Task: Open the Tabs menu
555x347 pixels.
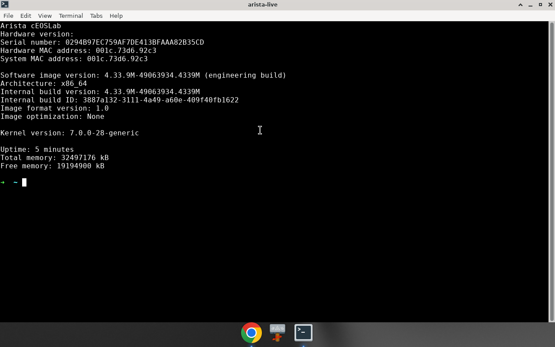Action: [x=96, y=16]
